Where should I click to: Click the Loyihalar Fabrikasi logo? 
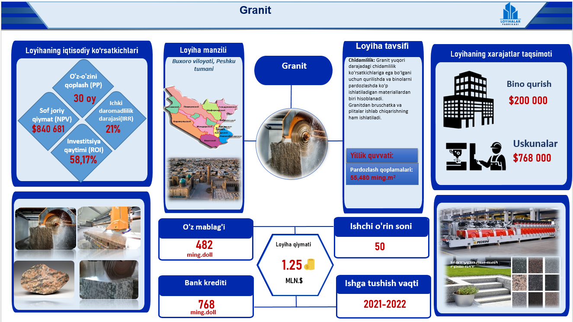[510, 15]
